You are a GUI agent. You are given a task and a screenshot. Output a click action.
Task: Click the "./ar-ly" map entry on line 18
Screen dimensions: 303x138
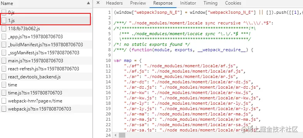coord(188,103)
